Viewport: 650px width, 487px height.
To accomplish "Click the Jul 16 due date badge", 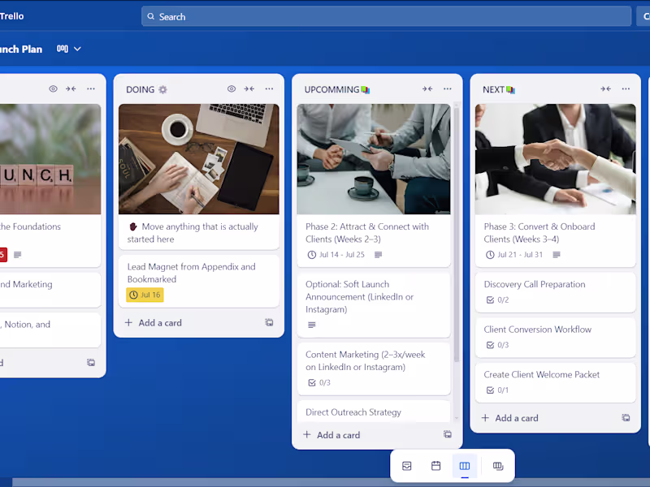I will click(x=145, y=295).
